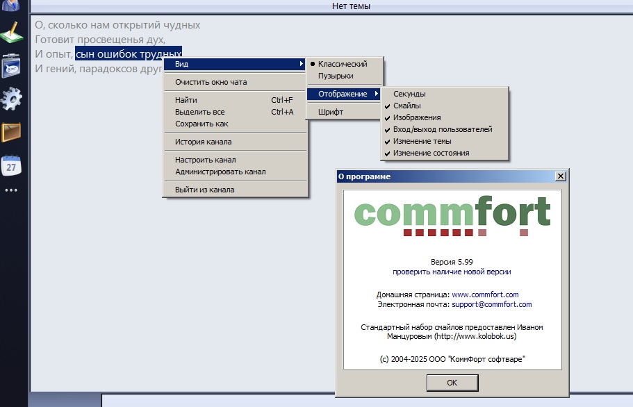Choose Очистить окно чата from context menu
633x407 pixels.
coord(211,82)
